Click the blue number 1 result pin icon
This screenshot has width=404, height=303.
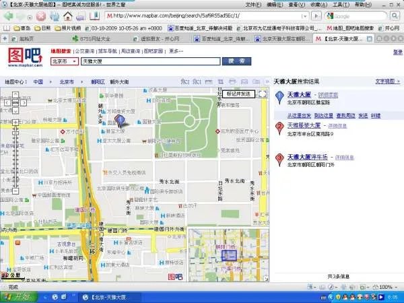pos(279,97)
